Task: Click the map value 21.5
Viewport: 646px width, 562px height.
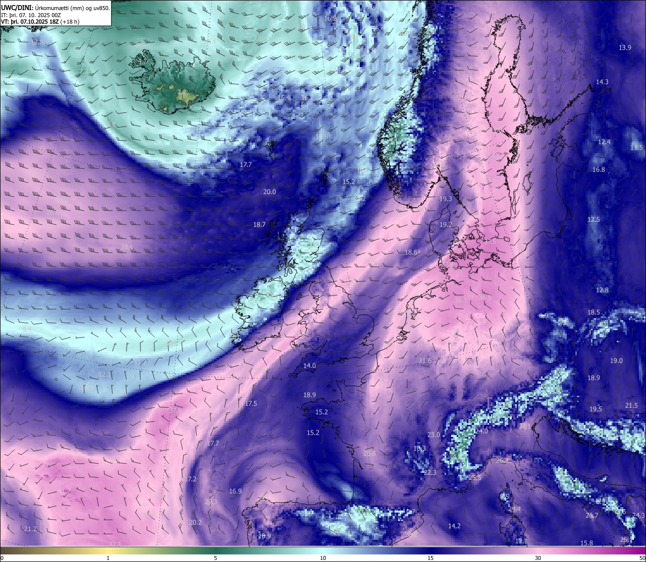Action: tap(631, 405)
